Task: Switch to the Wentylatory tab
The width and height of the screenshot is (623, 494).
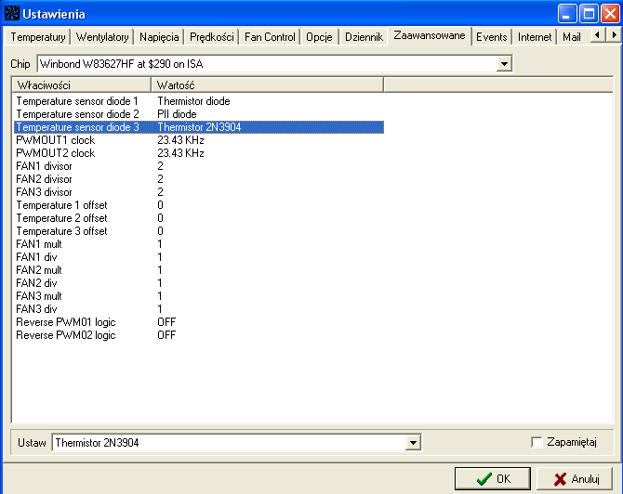Action: (102, 37)
